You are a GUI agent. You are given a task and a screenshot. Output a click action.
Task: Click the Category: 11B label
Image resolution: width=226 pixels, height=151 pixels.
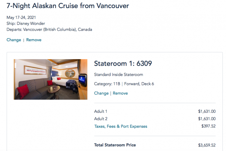tap(107, 84)
